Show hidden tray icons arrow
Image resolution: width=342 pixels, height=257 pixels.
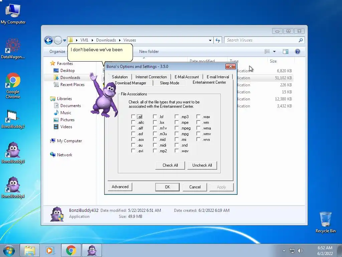pos(284,251)
